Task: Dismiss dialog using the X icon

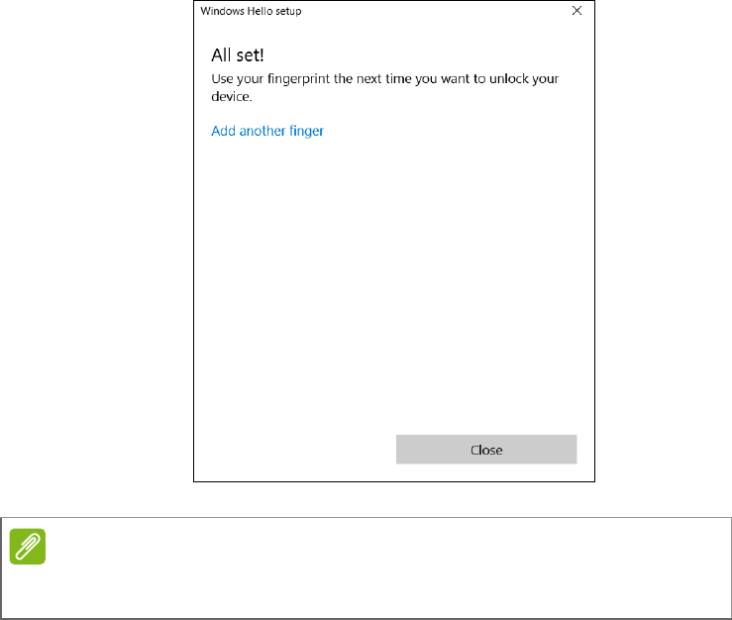Action: tap(577, 11)
